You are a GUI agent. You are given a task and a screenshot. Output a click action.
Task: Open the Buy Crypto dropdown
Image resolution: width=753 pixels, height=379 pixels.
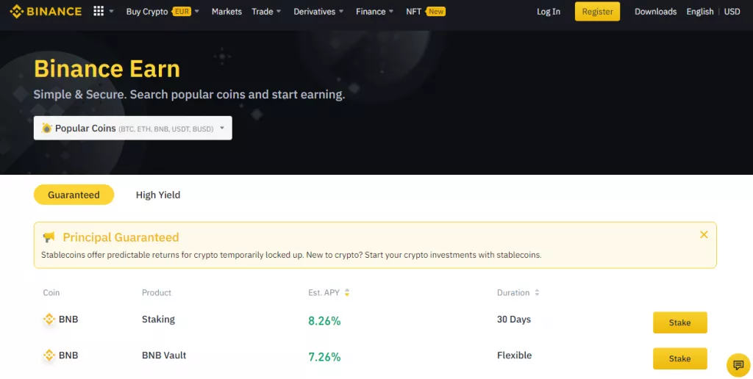coord(163,12)
